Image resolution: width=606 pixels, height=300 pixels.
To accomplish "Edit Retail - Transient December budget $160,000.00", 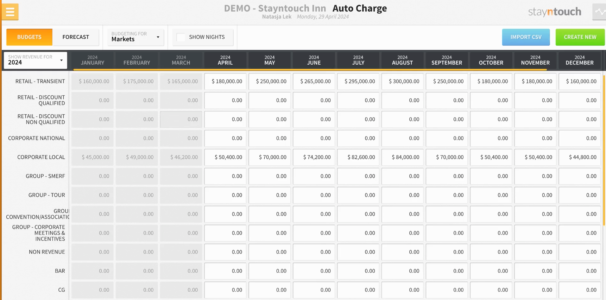I will 580,81.
